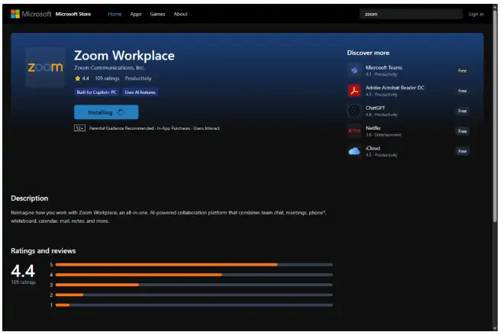The height and width of the screenshot is (332, 500).
Task: Click the 5-star rating bar
Action: click(194, 265)
